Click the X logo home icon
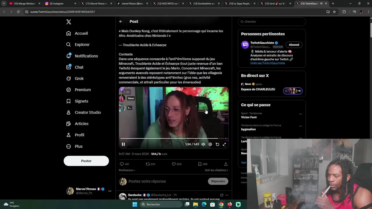Screen dimensions: 372x209 tap(69, 22)
